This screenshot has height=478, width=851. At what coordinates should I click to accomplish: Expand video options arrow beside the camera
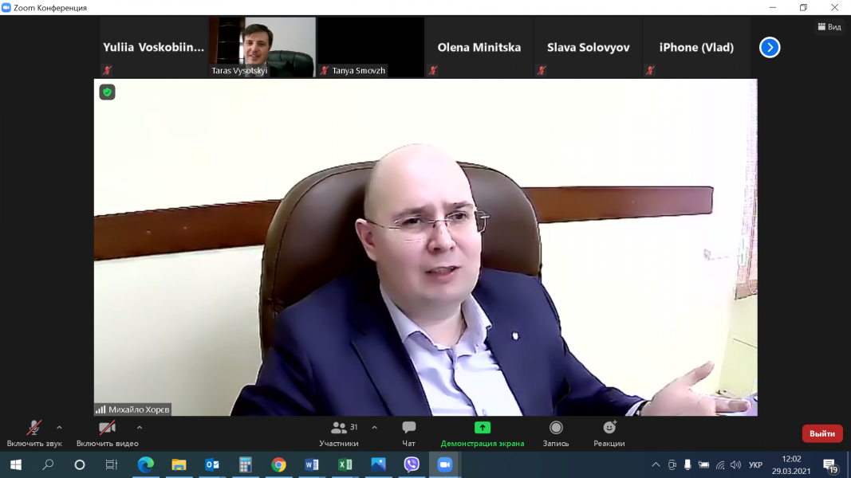tap(140, 428)
